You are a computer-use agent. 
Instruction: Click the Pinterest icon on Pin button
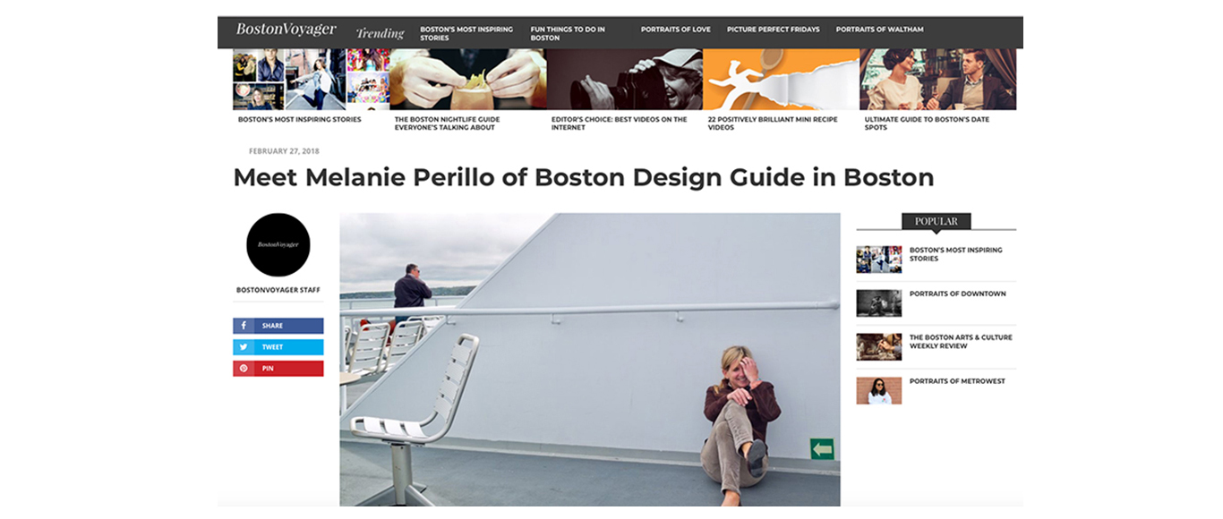point(244,369)
